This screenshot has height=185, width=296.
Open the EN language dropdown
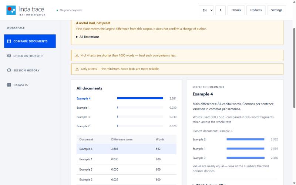(206, 10)
